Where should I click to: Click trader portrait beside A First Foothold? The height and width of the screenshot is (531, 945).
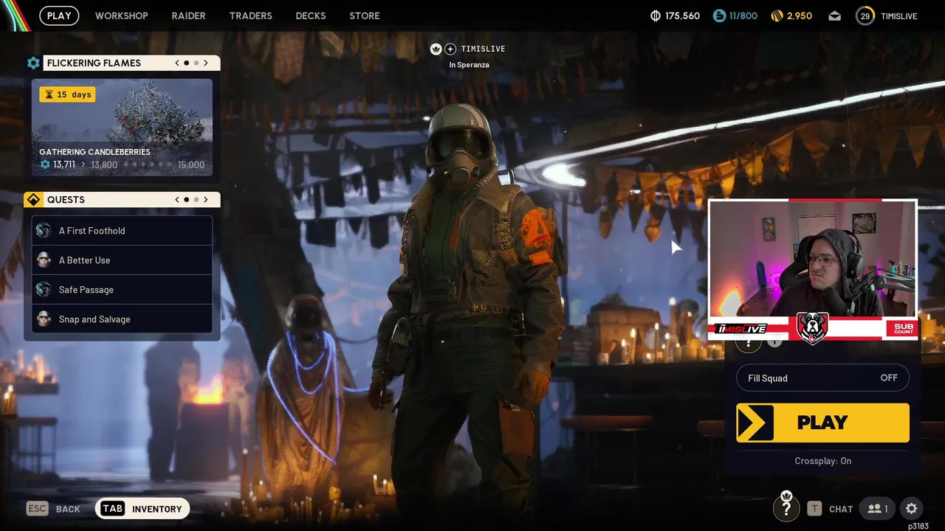[44, 230]
